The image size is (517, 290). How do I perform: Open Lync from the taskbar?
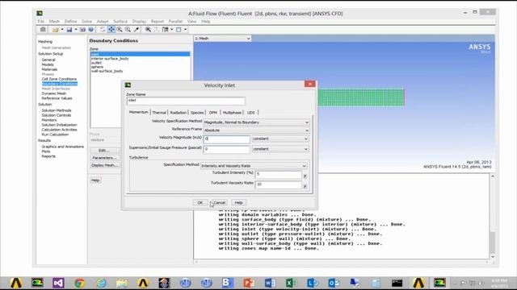313,283
